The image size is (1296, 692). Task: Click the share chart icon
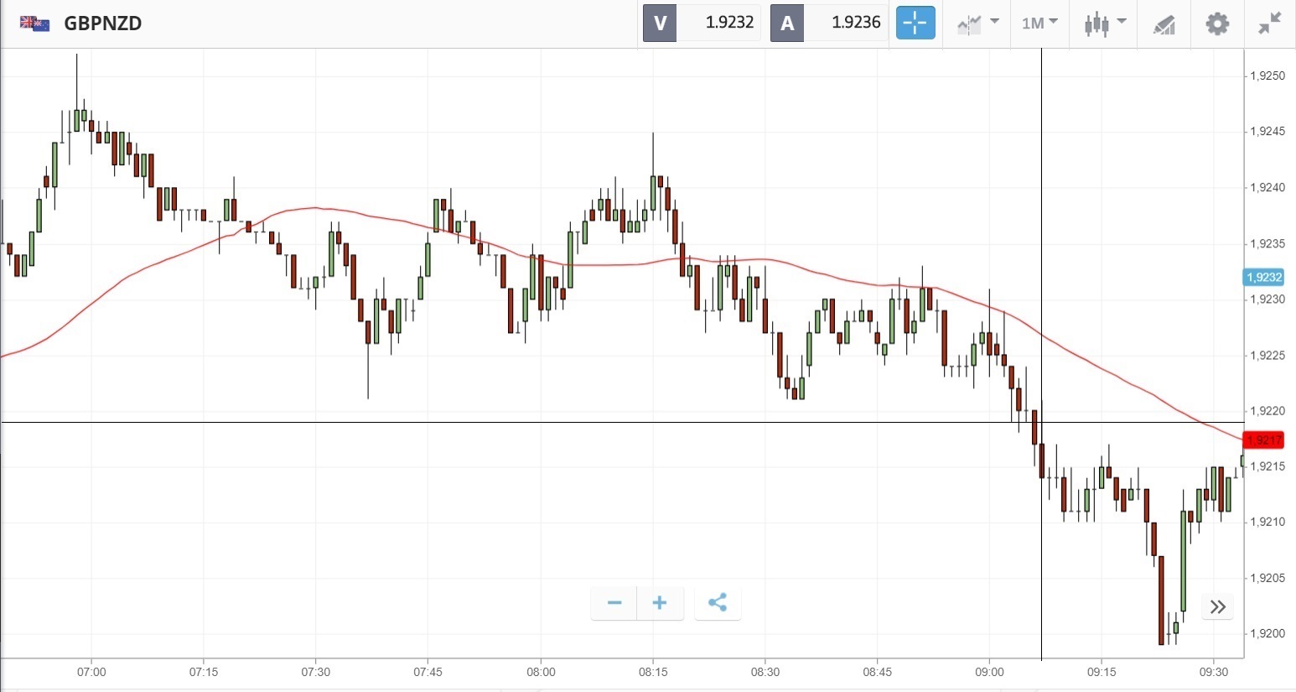[718, 603]
